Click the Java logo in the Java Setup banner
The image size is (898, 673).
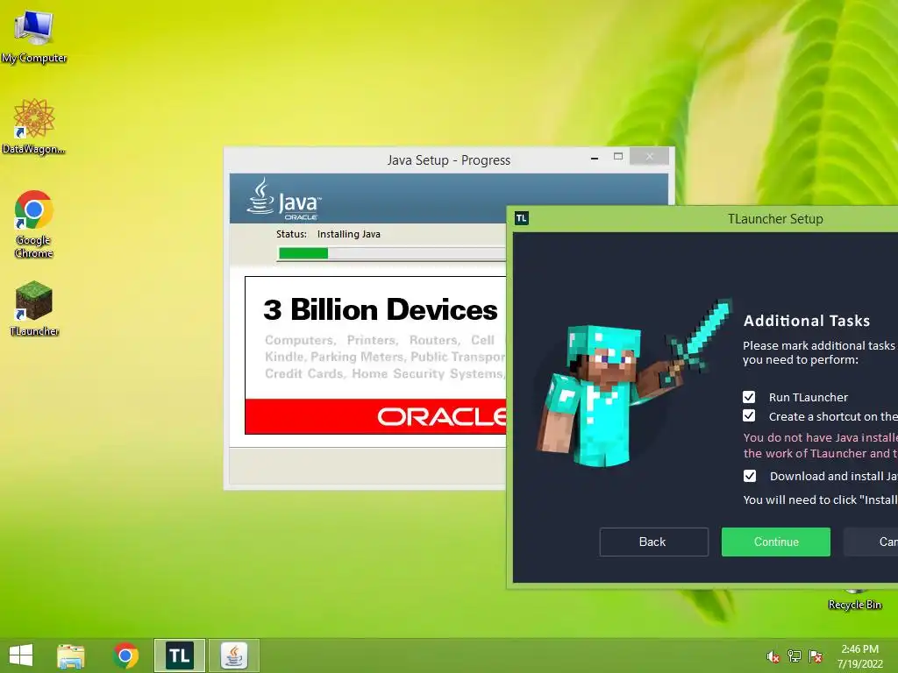284,199
